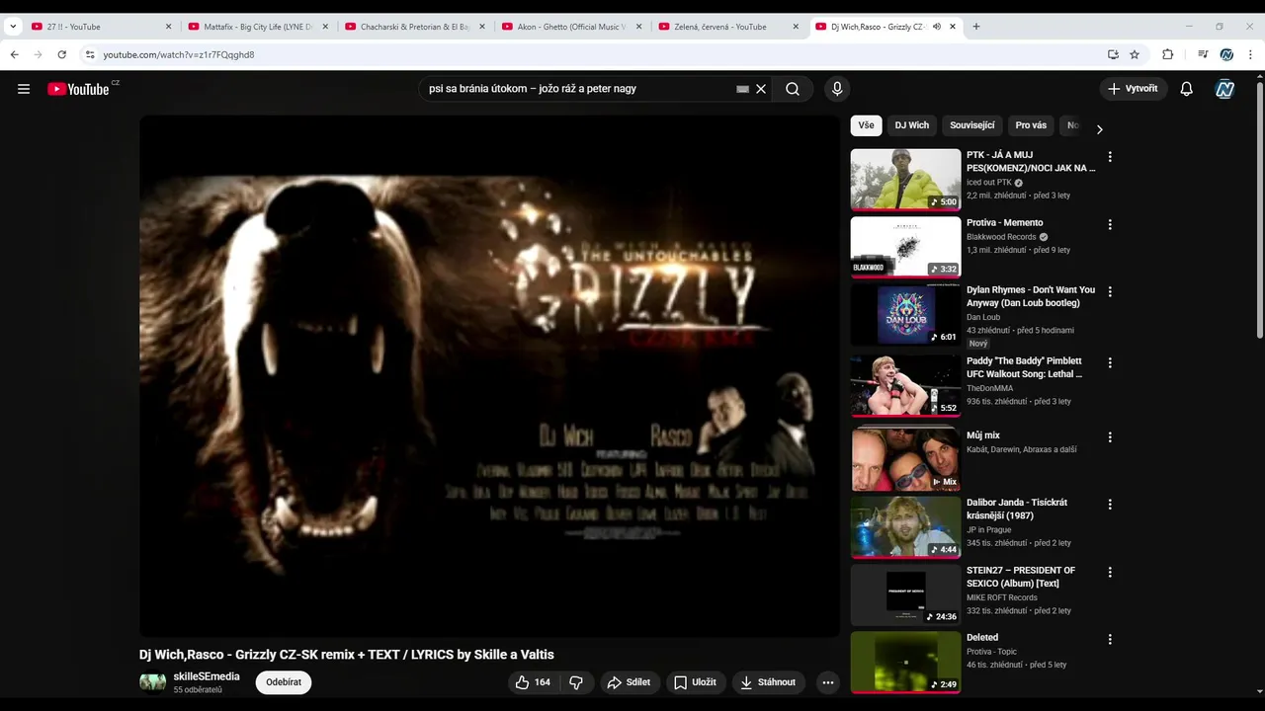Image resolution: width=1265 pixels, height=711 pixels.
Task: Open the Můj mix thumbnail
Action: tap(905, 459)
